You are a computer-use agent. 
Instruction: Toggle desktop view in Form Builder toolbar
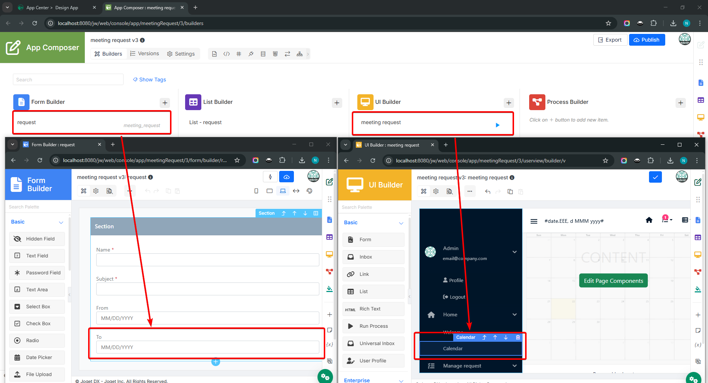[x=283, y=191]
